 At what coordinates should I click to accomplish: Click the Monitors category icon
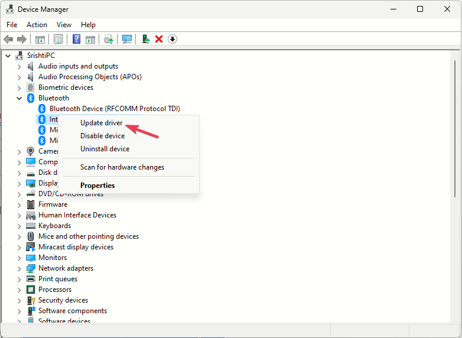[x=31, y=258]
